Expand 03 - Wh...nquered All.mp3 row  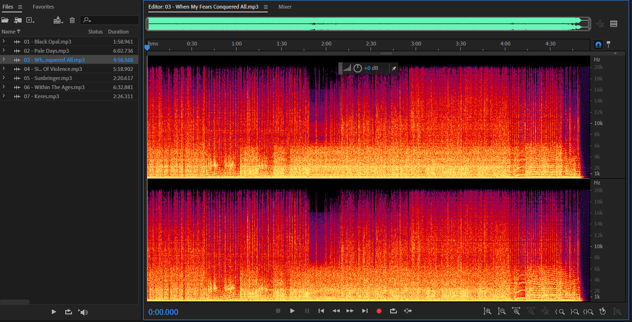pos(3,60)
